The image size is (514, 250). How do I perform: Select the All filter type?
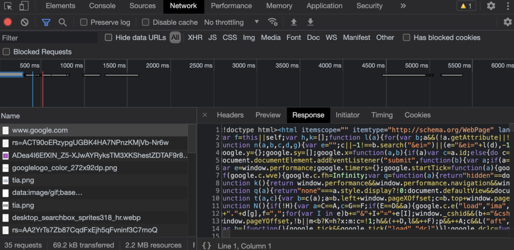[x=175, y=37]
